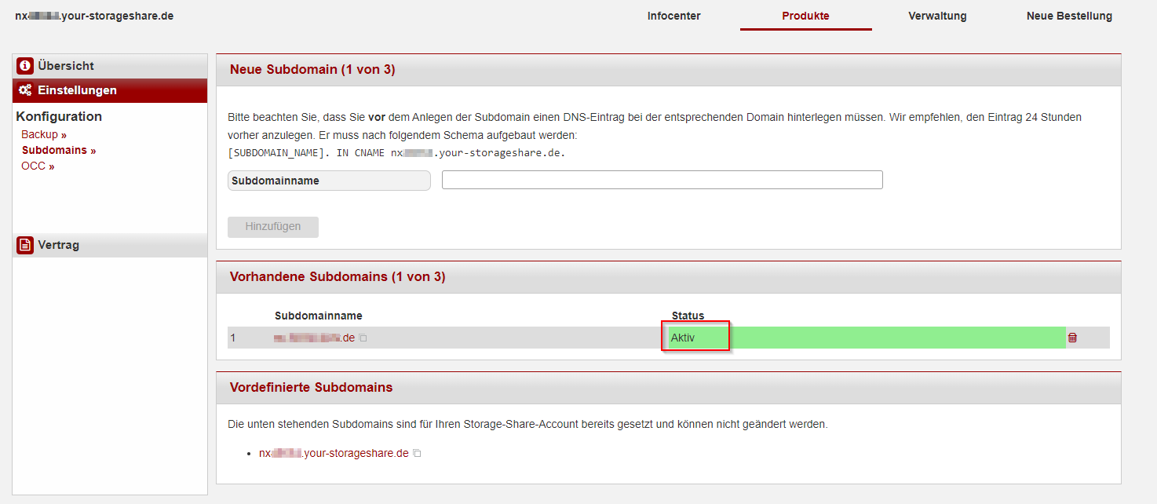
Task: Click the green status bar right of Aktiv
Action: pyautogui.click(x=895, y=338)
